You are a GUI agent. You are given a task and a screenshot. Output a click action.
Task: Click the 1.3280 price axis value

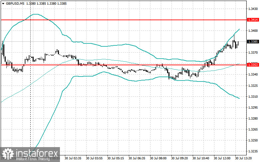click(x=253, y=119)
